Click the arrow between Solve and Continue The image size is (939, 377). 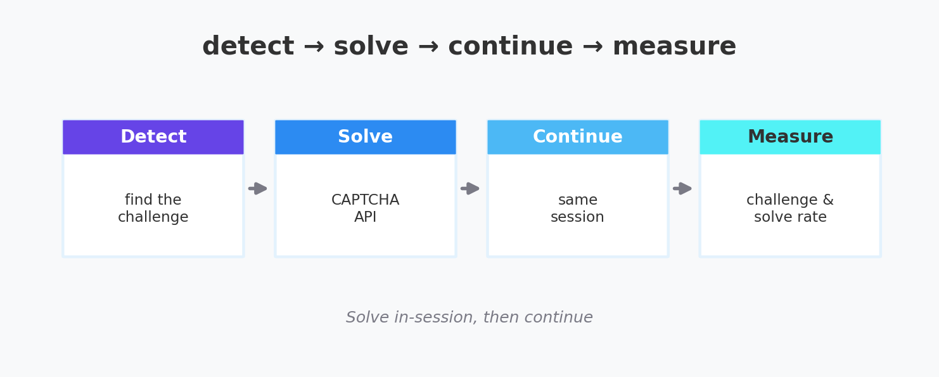(470, 188)
